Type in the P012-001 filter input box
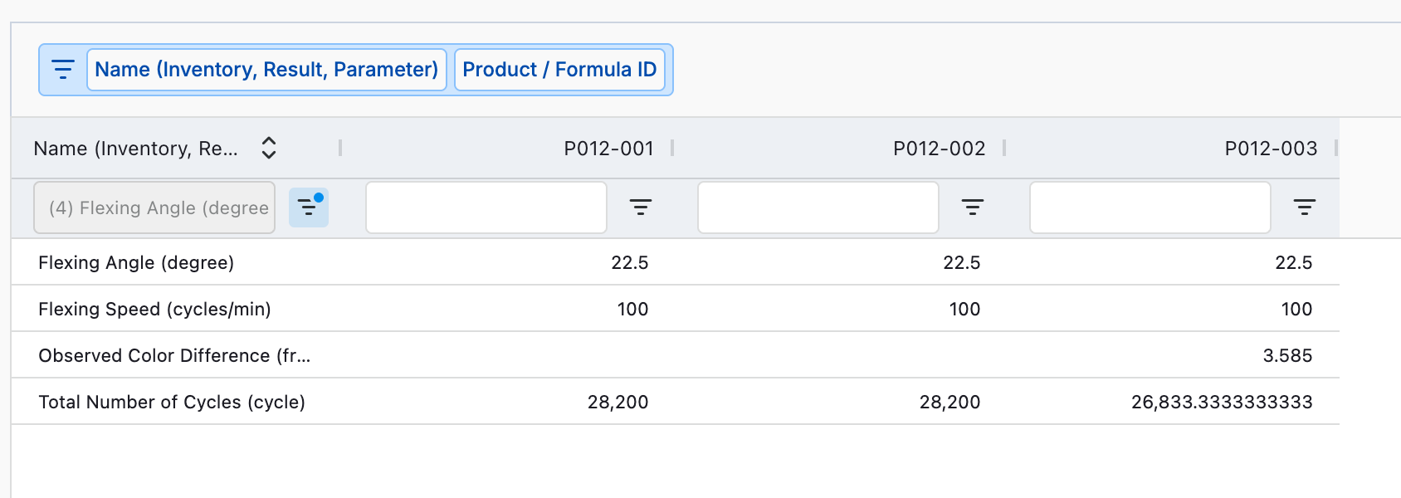This screenshot has height=498, width=1401. tap(486, 207)
